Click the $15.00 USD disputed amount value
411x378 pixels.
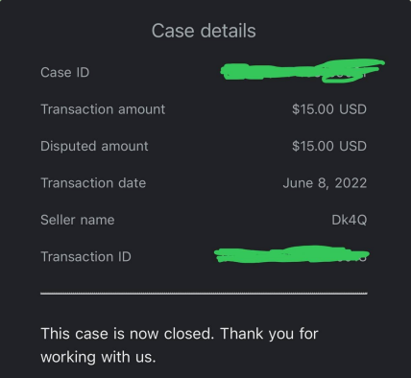point(329,146)
